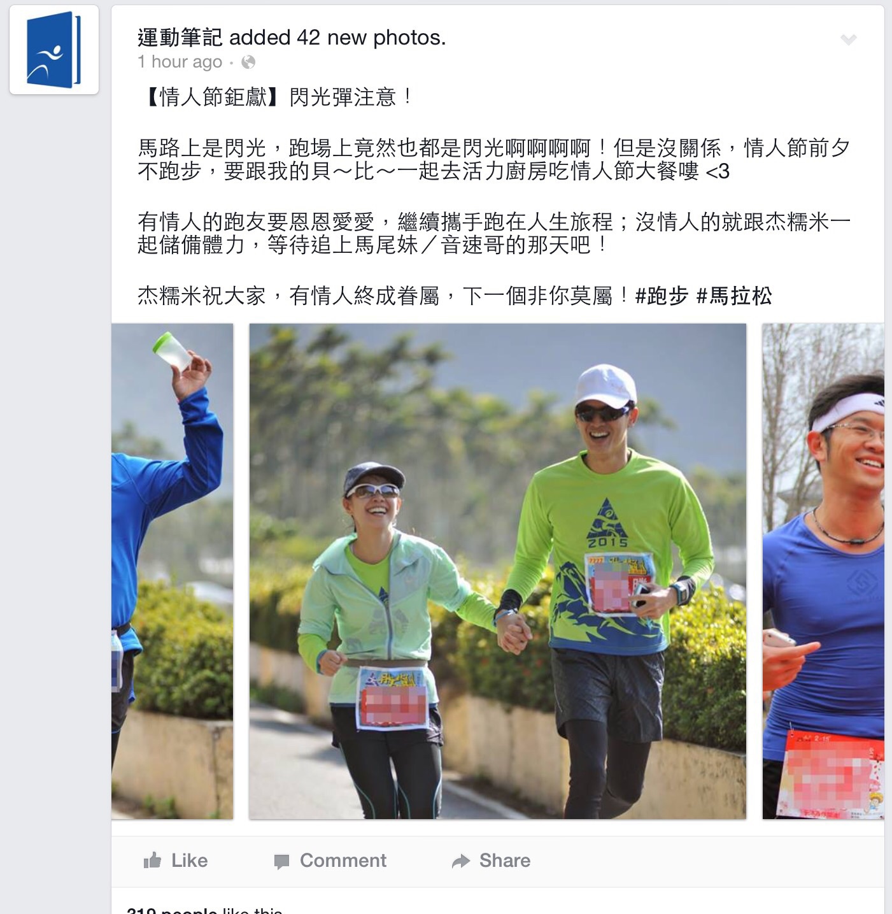
Task: Click the public globe privacy icon
Action: coord(248,62)
